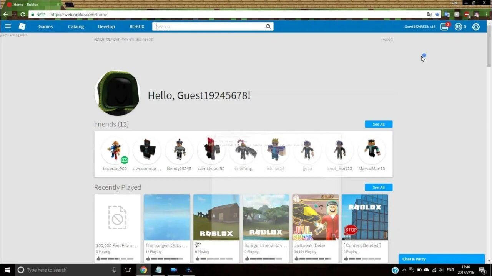The image size is (492, 276).
Task: Open the Jailbreak (Beta) game thumbnail
Action: point(316,217)
